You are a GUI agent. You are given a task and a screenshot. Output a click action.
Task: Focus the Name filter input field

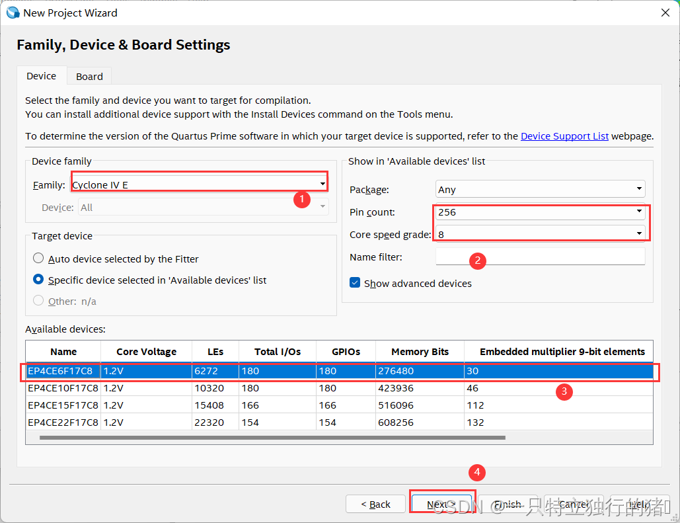[x=540, y=257]
